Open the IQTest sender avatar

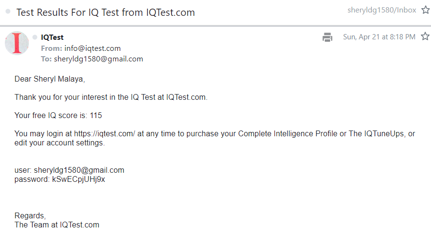[17, 43]
